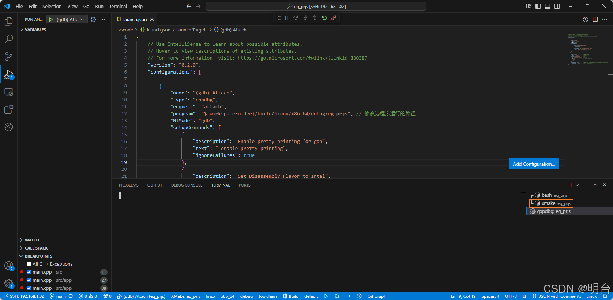Collapse the BREAKPOINTS section
This screenshot has width=613, height=300.
(x=64, y=256)
